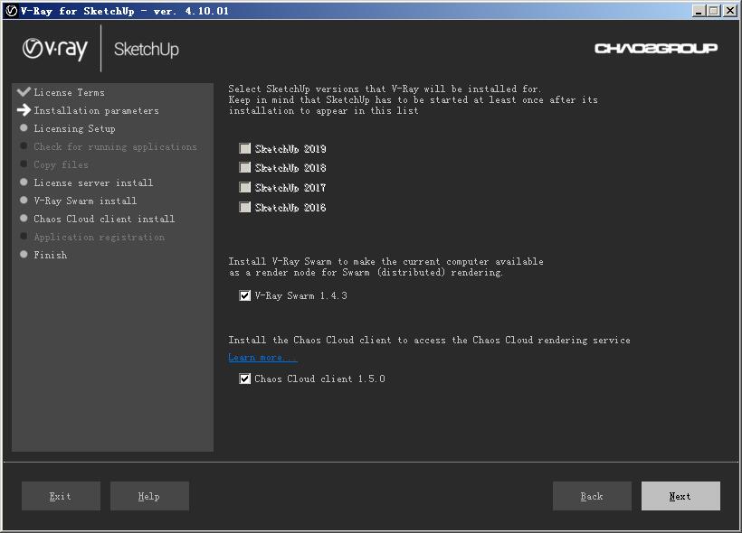
Task: Click the License server install bullet
Action: coord(24,182)
